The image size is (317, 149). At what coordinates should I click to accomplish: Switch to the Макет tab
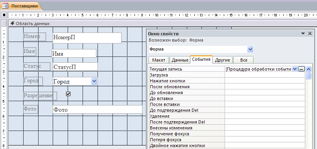[x=159, y=60]
